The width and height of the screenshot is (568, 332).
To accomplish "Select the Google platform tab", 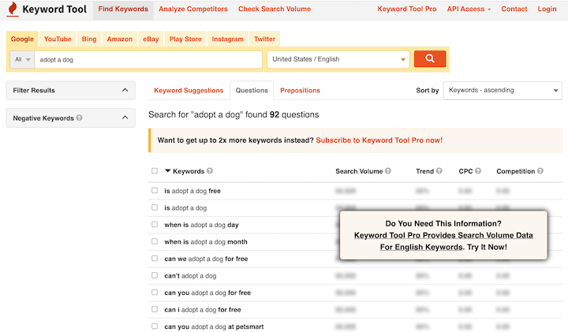I will click(x=22, y=39).
